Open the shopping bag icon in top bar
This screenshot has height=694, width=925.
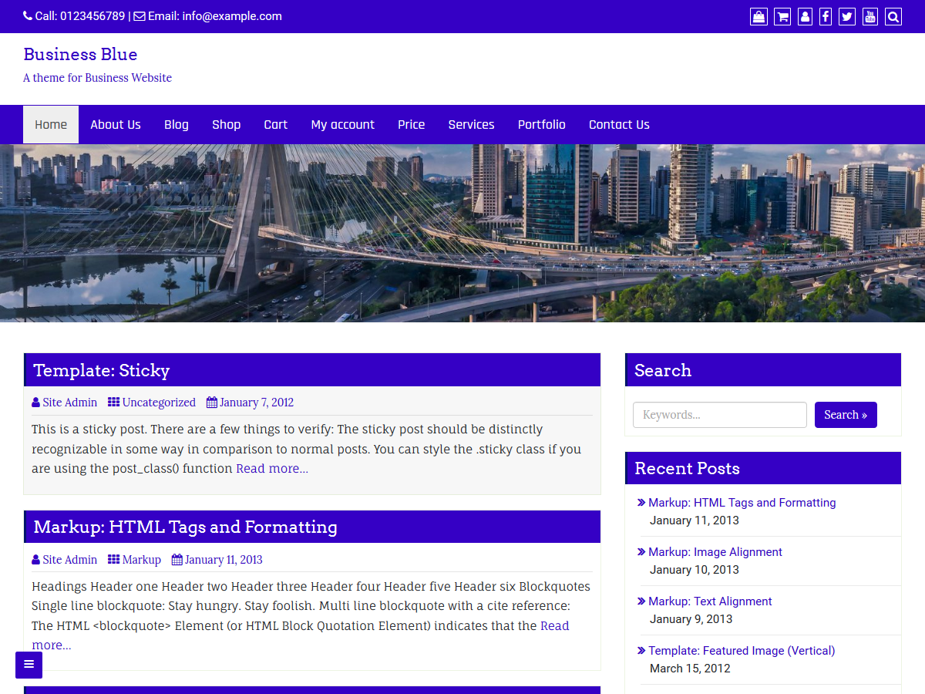[x=758, y=15]
